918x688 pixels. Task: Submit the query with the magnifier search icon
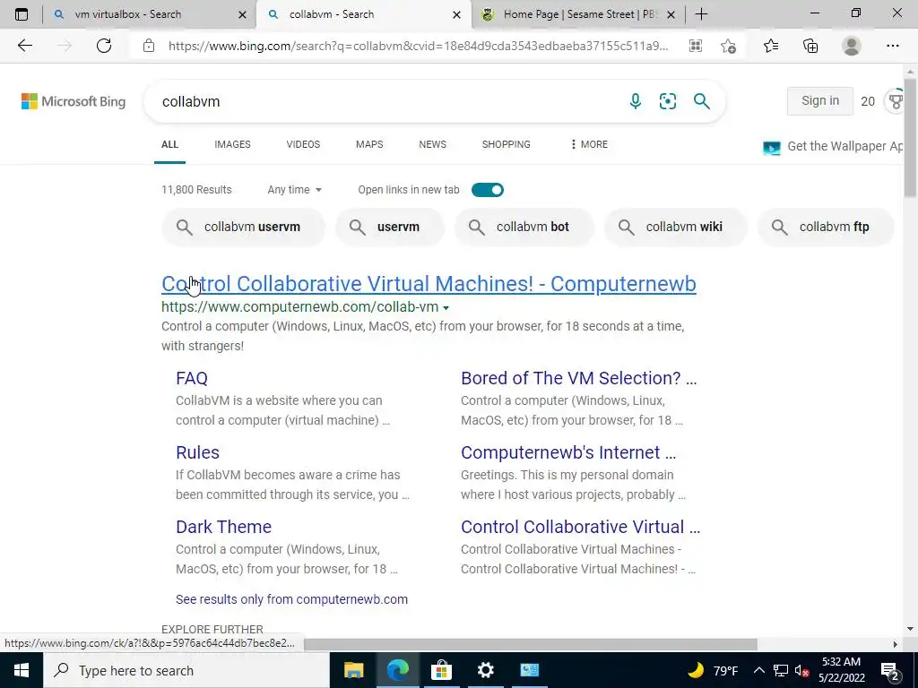tap(701, 101)
